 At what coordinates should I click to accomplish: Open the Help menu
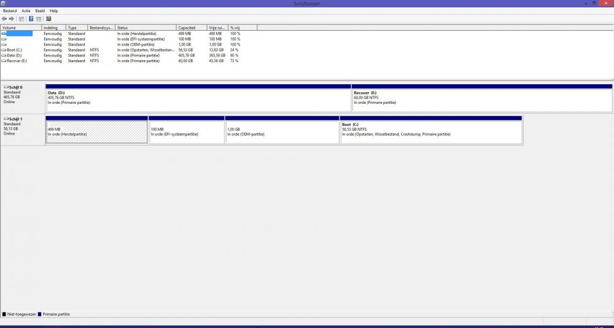pos(53,11)
